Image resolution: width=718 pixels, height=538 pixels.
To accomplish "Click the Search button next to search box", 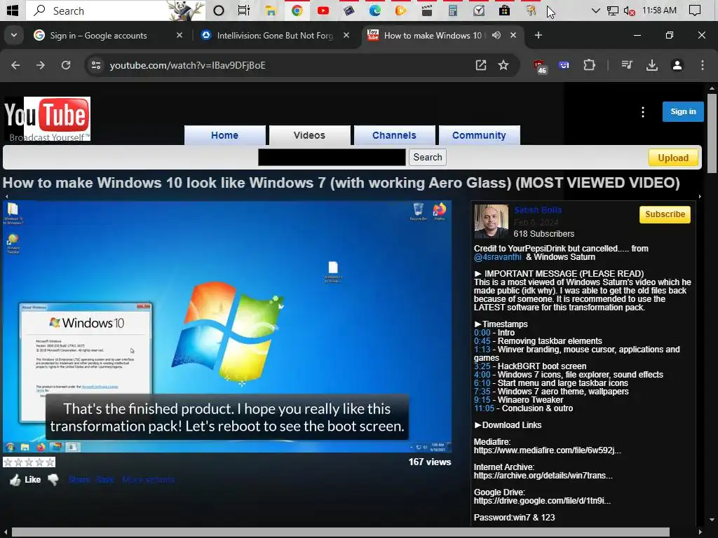I will click(428, 158).
